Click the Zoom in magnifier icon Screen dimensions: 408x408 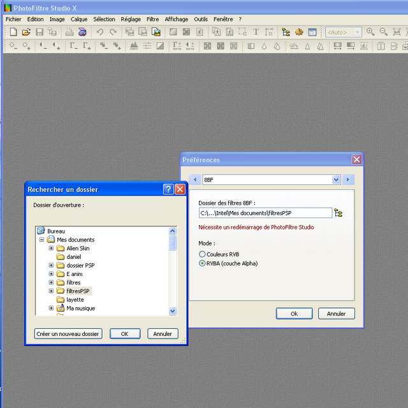[370, 32]
